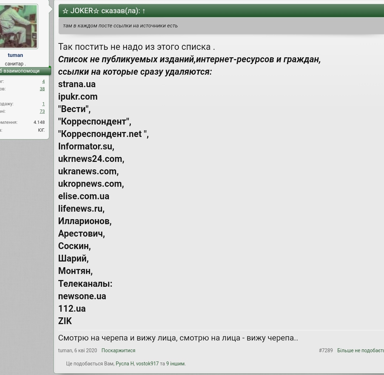Click the stat count 38
This screenshot has height=375, width=384.
click(x=42, y=89)
